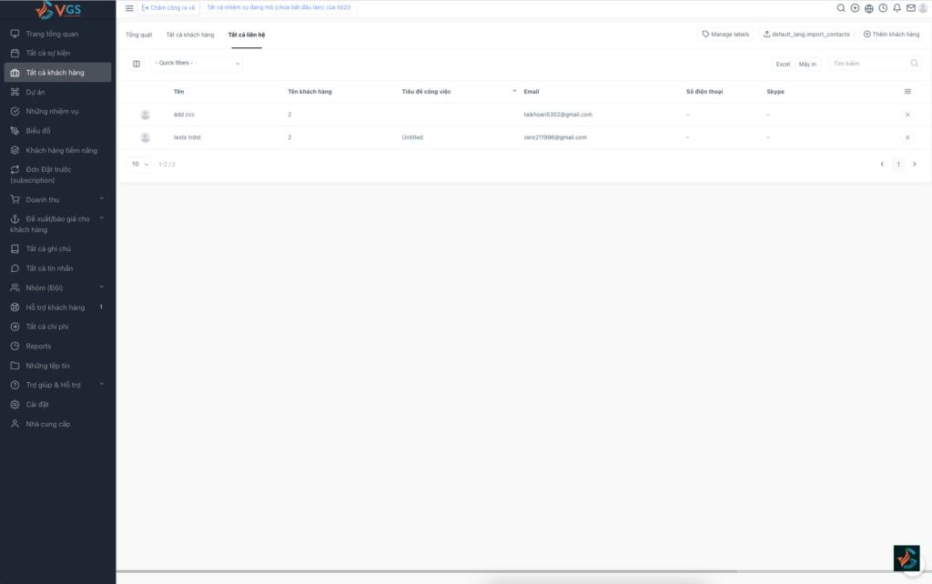Select Tất cả khách hàng in sidebar

coord(57,73)
